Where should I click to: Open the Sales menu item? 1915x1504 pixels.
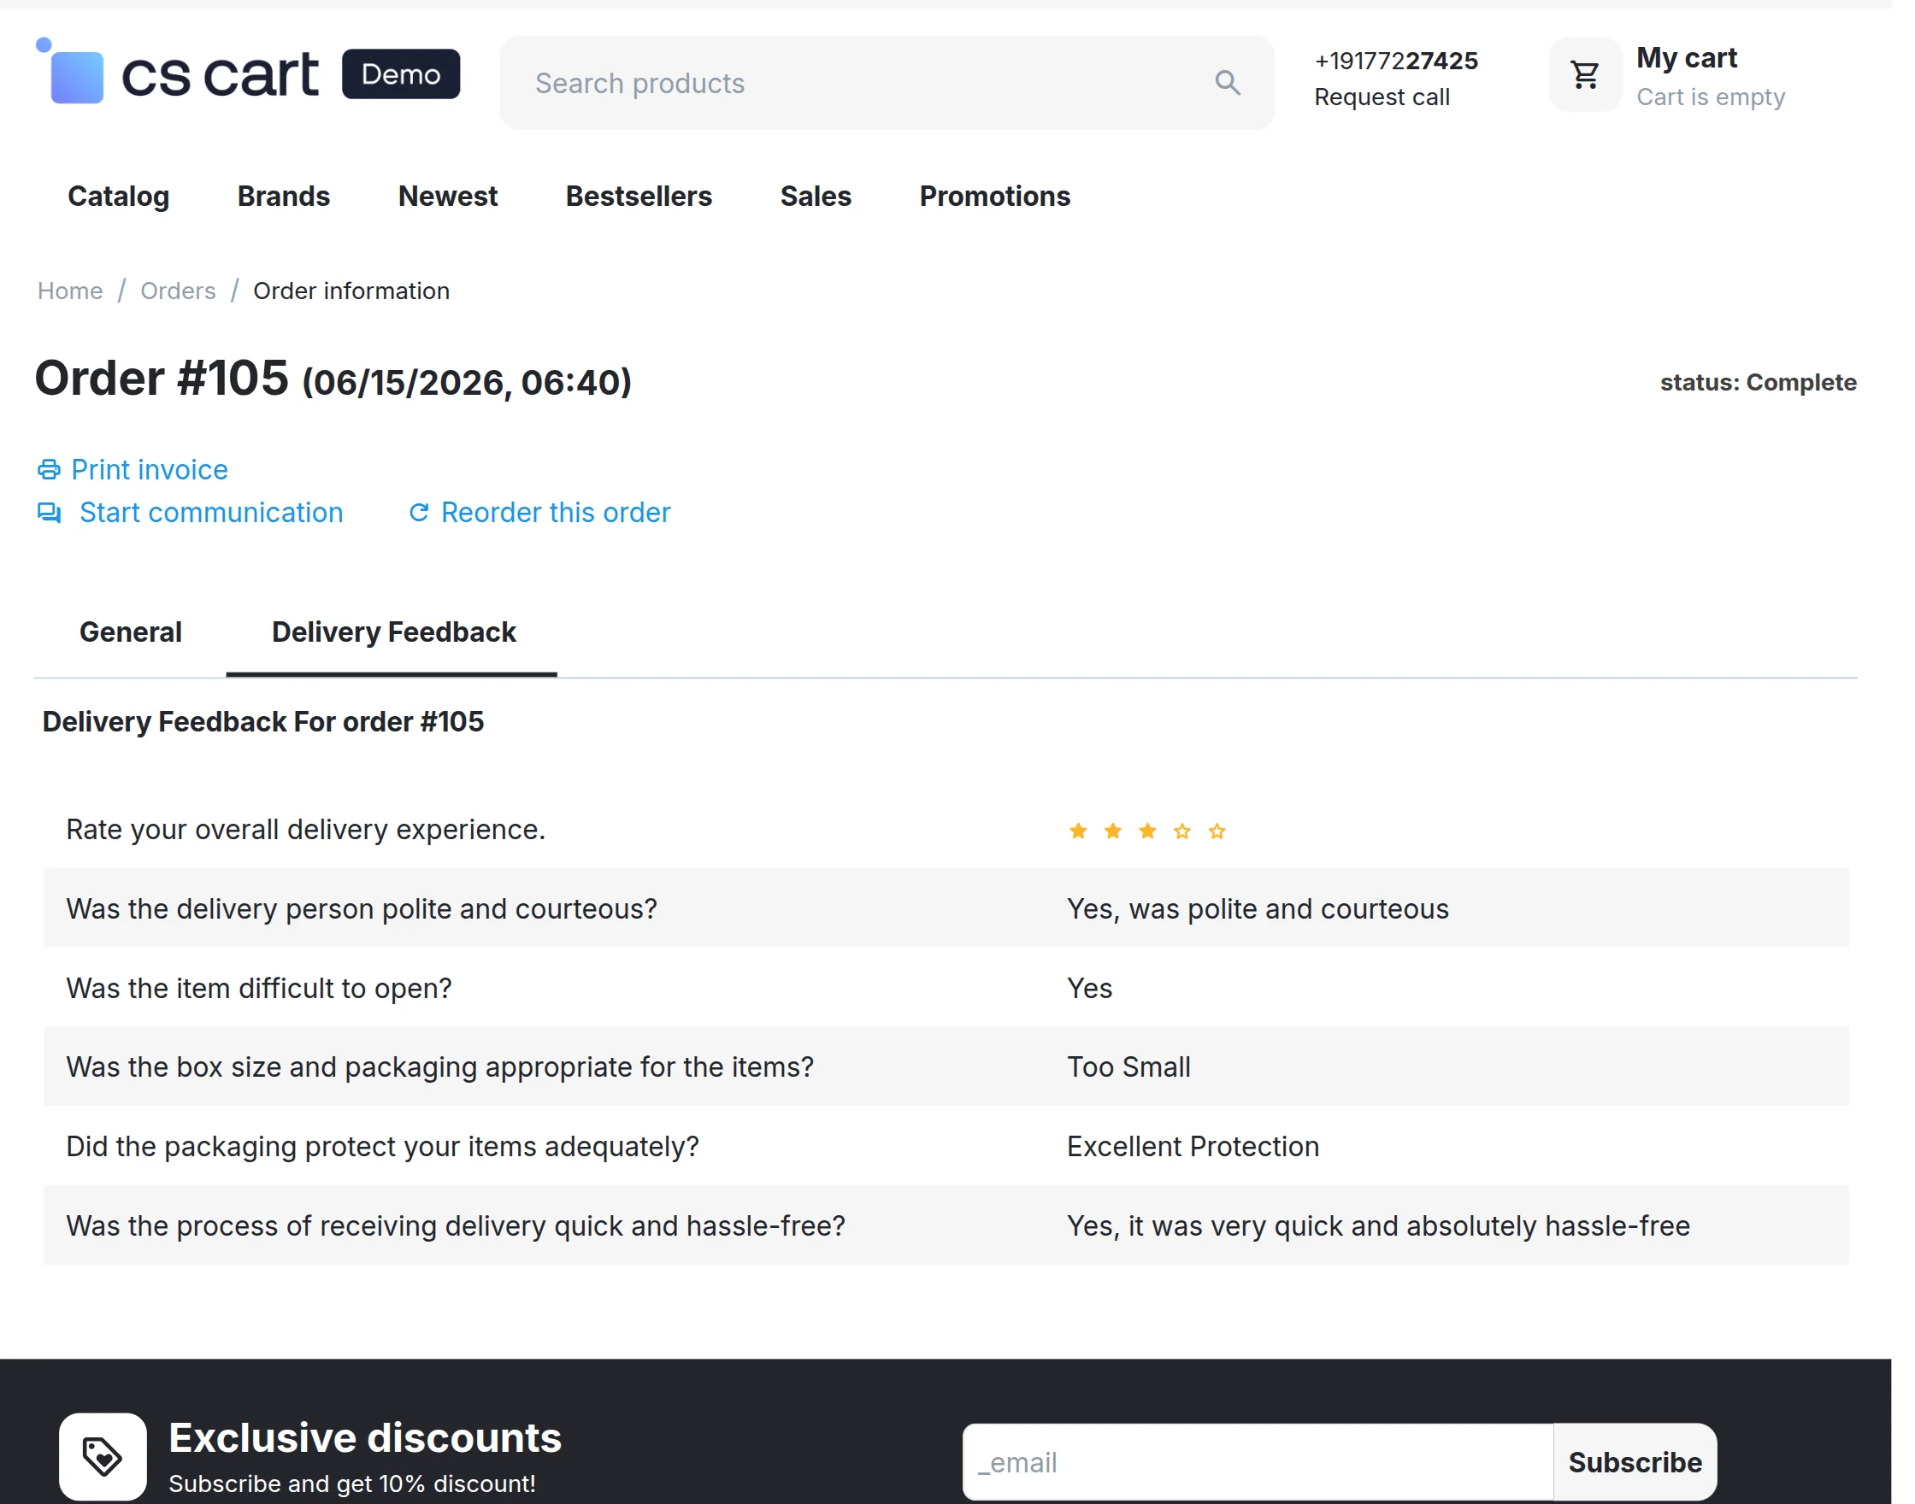pos(816,197)
